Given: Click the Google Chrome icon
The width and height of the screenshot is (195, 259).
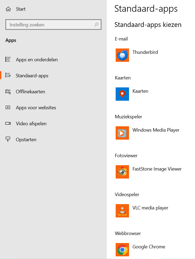Looking at the screenshot, I should pos(122,250).
